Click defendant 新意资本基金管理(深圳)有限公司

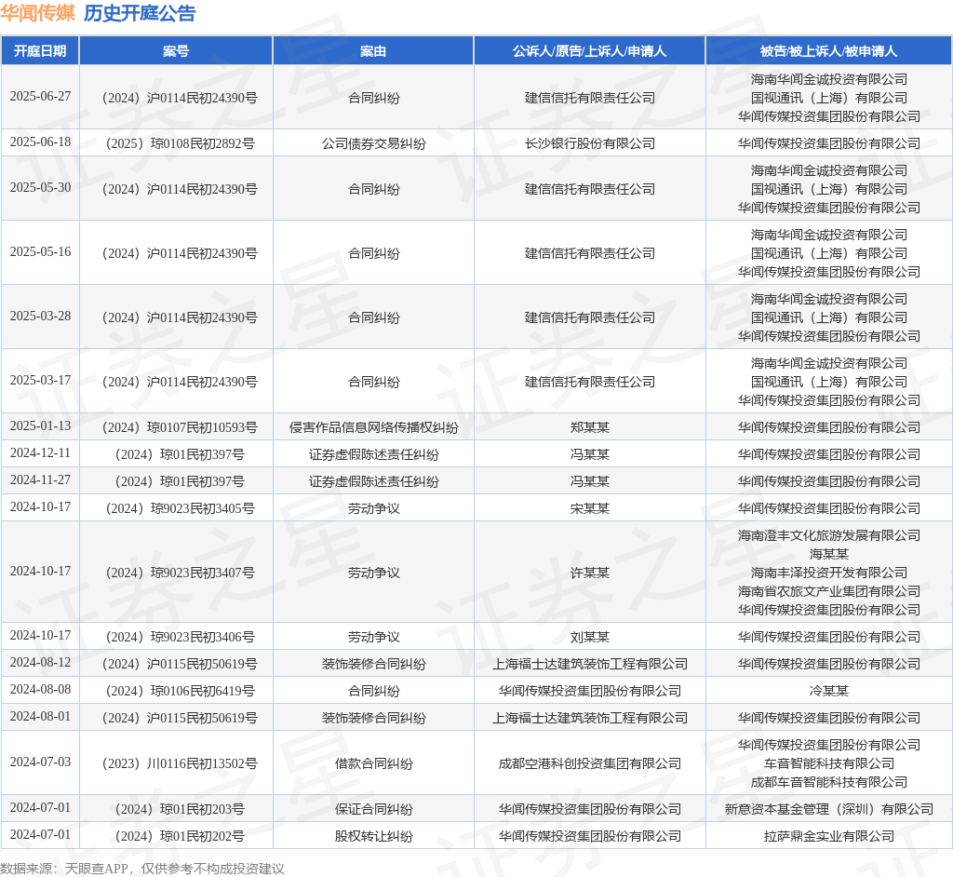click(x=829, y=809)
